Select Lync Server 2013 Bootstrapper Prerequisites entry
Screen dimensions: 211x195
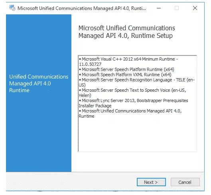click(133, 103)
